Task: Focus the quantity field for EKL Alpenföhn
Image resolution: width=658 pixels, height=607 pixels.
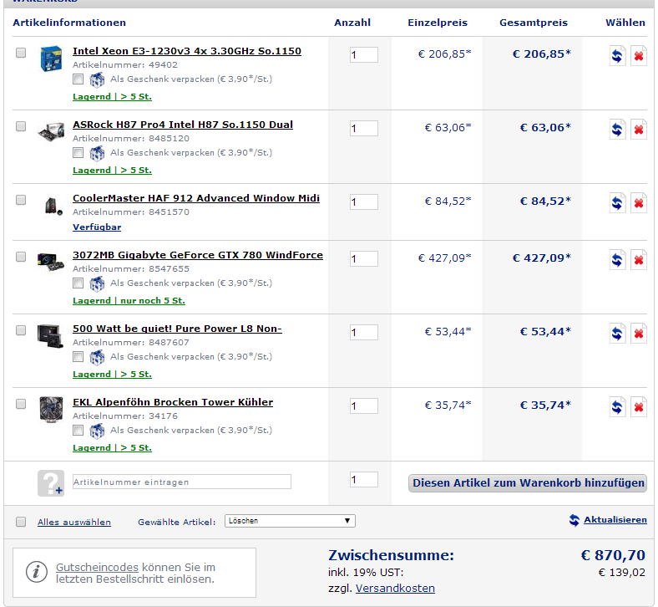Action: (x=364, y=406)
